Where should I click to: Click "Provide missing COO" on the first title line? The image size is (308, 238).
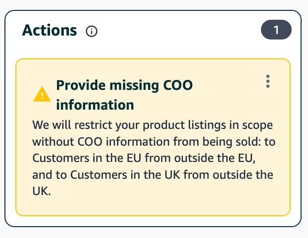pyautogui.click(x=124, y=85)
